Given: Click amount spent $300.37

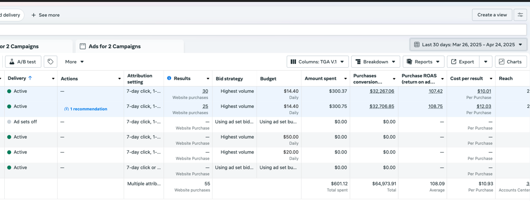Looking at the screenshot, I should [x=338, y=91].
